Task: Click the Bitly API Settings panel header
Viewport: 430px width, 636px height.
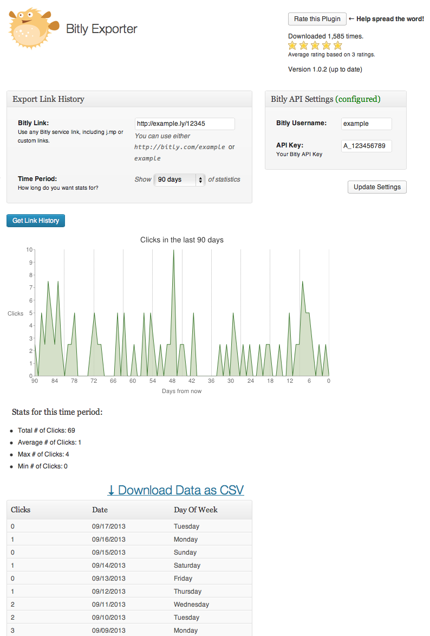Action: 336,99
